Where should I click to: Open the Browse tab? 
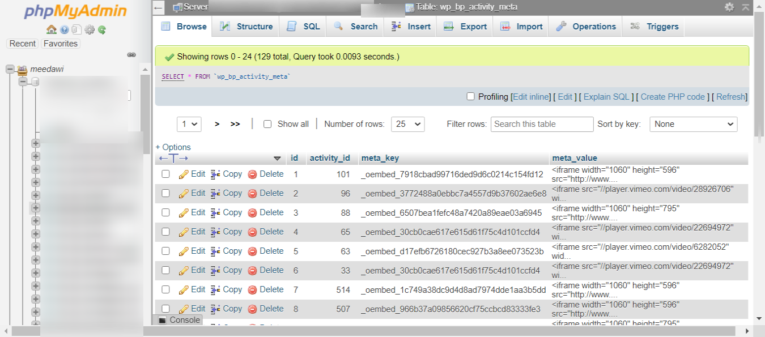184,27
